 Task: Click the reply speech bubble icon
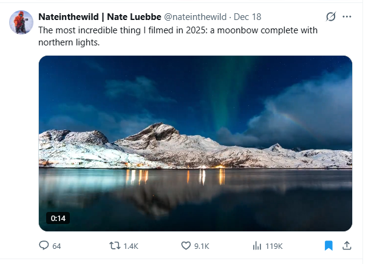tap(44, 246)
